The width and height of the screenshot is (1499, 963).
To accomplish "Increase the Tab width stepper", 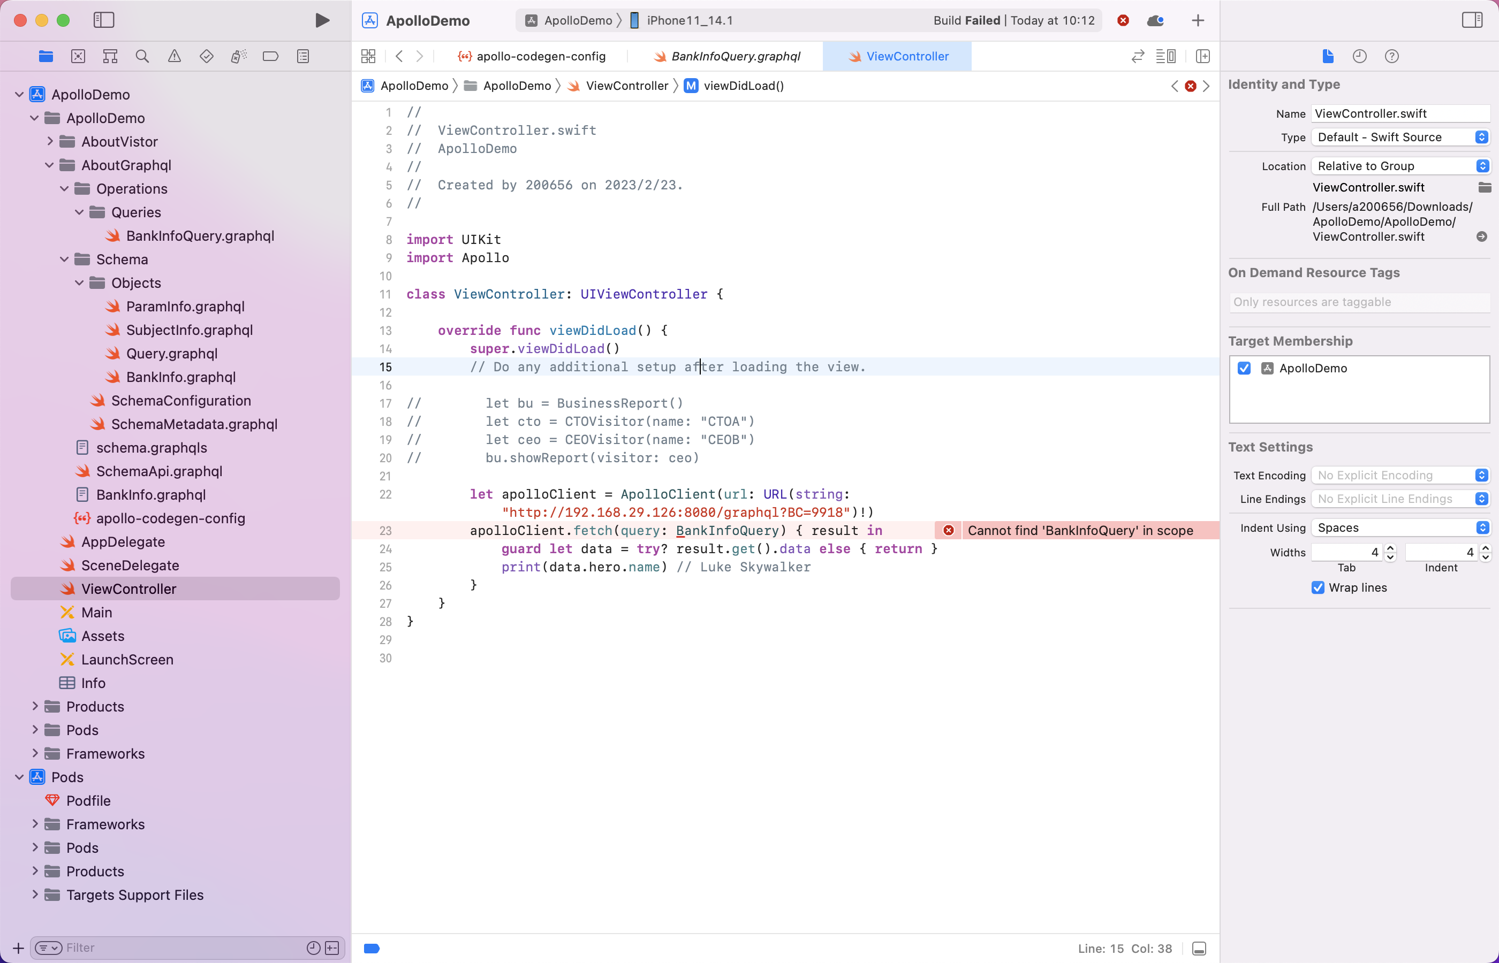I will click(1390, 548).
